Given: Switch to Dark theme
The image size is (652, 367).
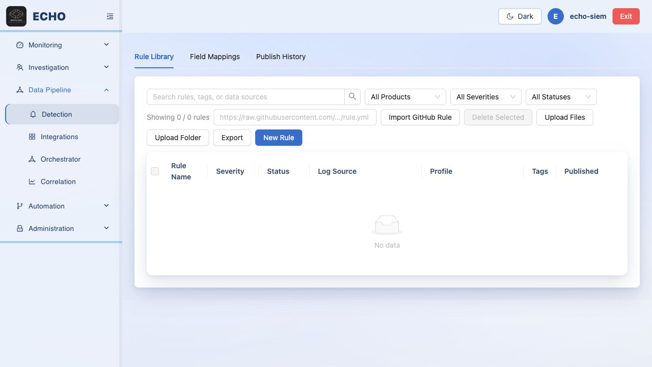Looking at the screenshot, I should (x=520, y=16).
